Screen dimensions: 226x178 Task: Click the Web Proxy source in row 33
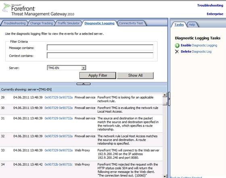82,150
